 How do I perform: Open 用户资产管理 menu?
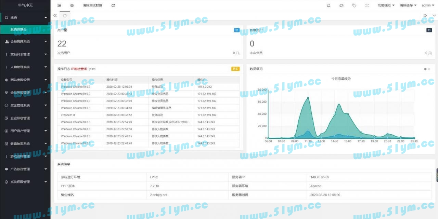coord(25,131)
